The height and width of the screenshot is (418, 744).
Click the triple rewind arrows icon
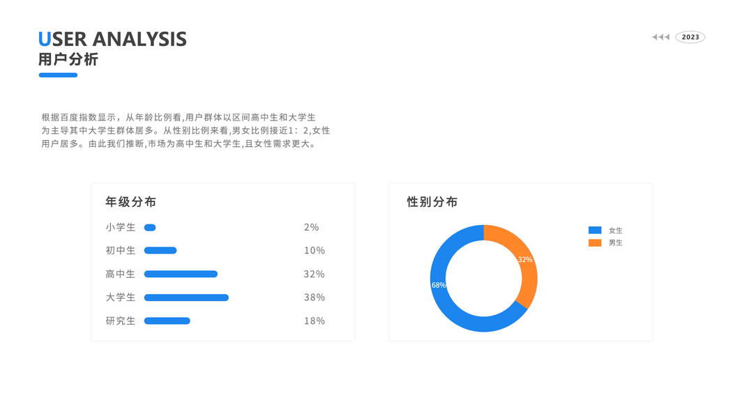point(660,37)
